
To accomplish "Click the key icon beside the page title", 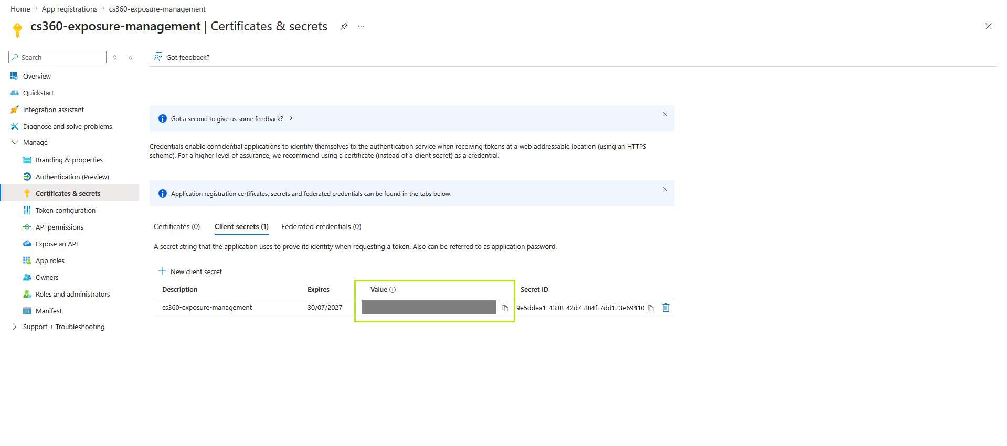I will pyautogui.click(x=17, y=30).
